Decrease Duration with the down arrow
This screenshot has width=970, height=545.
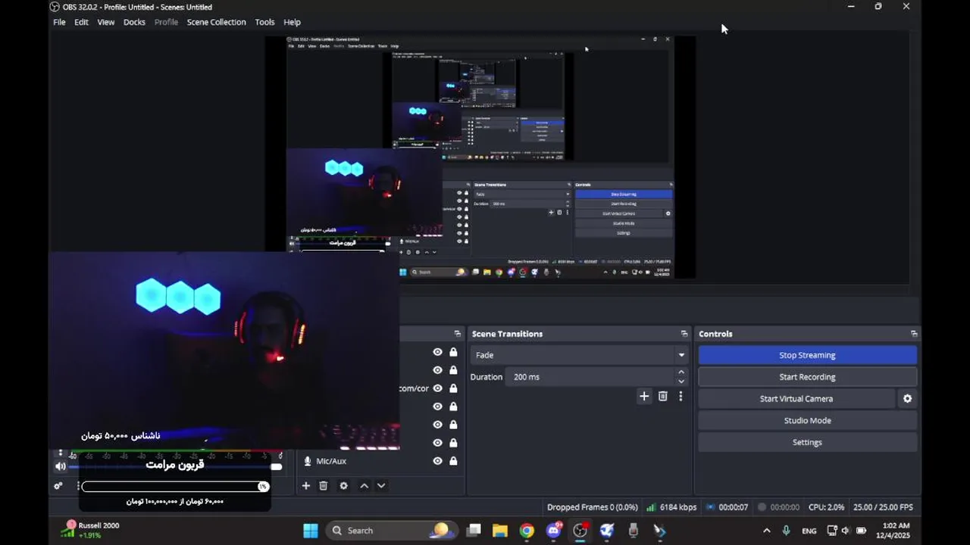pyautogui.click(x=681, y=381)
